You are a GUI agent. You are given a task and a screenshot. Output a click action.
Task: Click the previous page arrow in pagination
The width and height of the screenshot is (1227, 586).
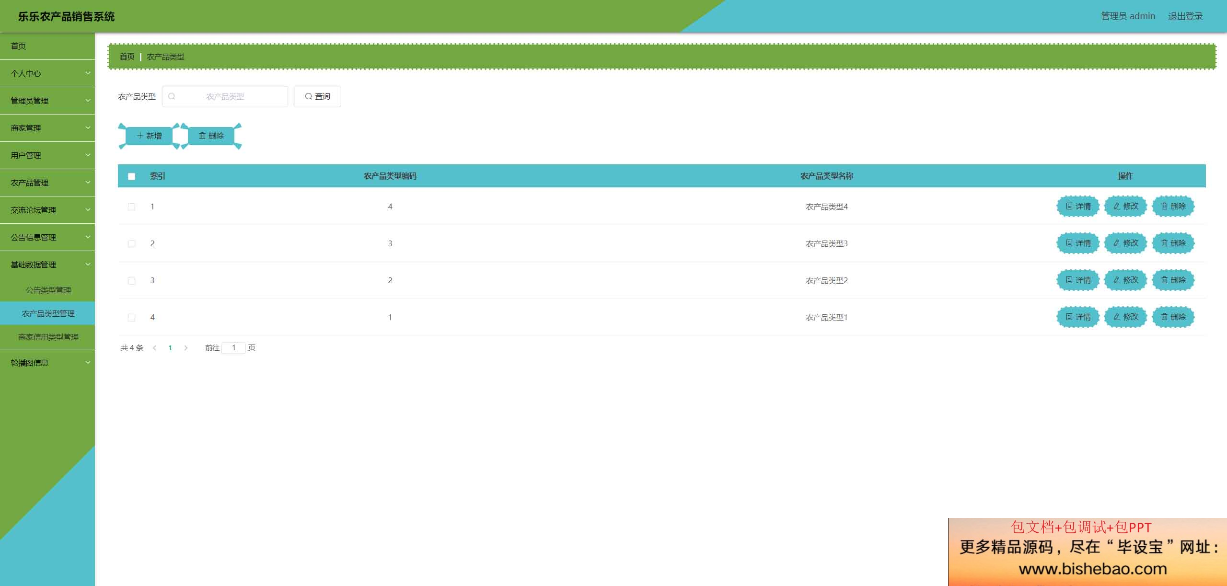point(154,348)
